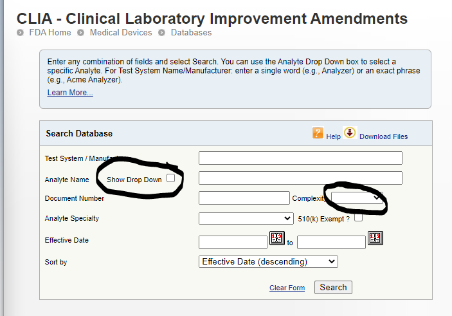Viewport: 452px width, 316px height.
Task: Open the Medical Devices breadcrumb
Action: pos(121,32)
